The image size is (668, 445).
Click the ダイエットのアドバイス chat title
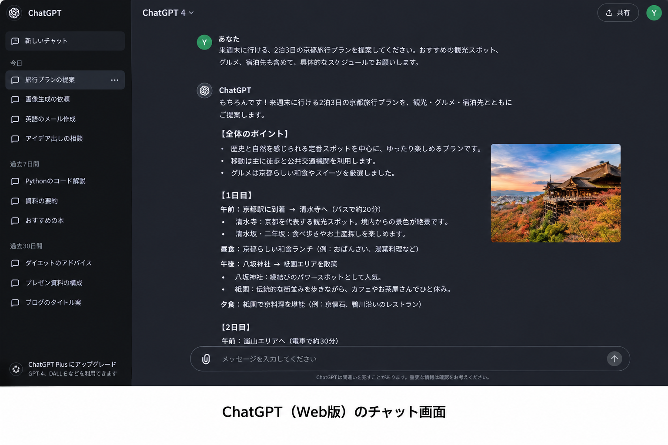click(58, 263)
